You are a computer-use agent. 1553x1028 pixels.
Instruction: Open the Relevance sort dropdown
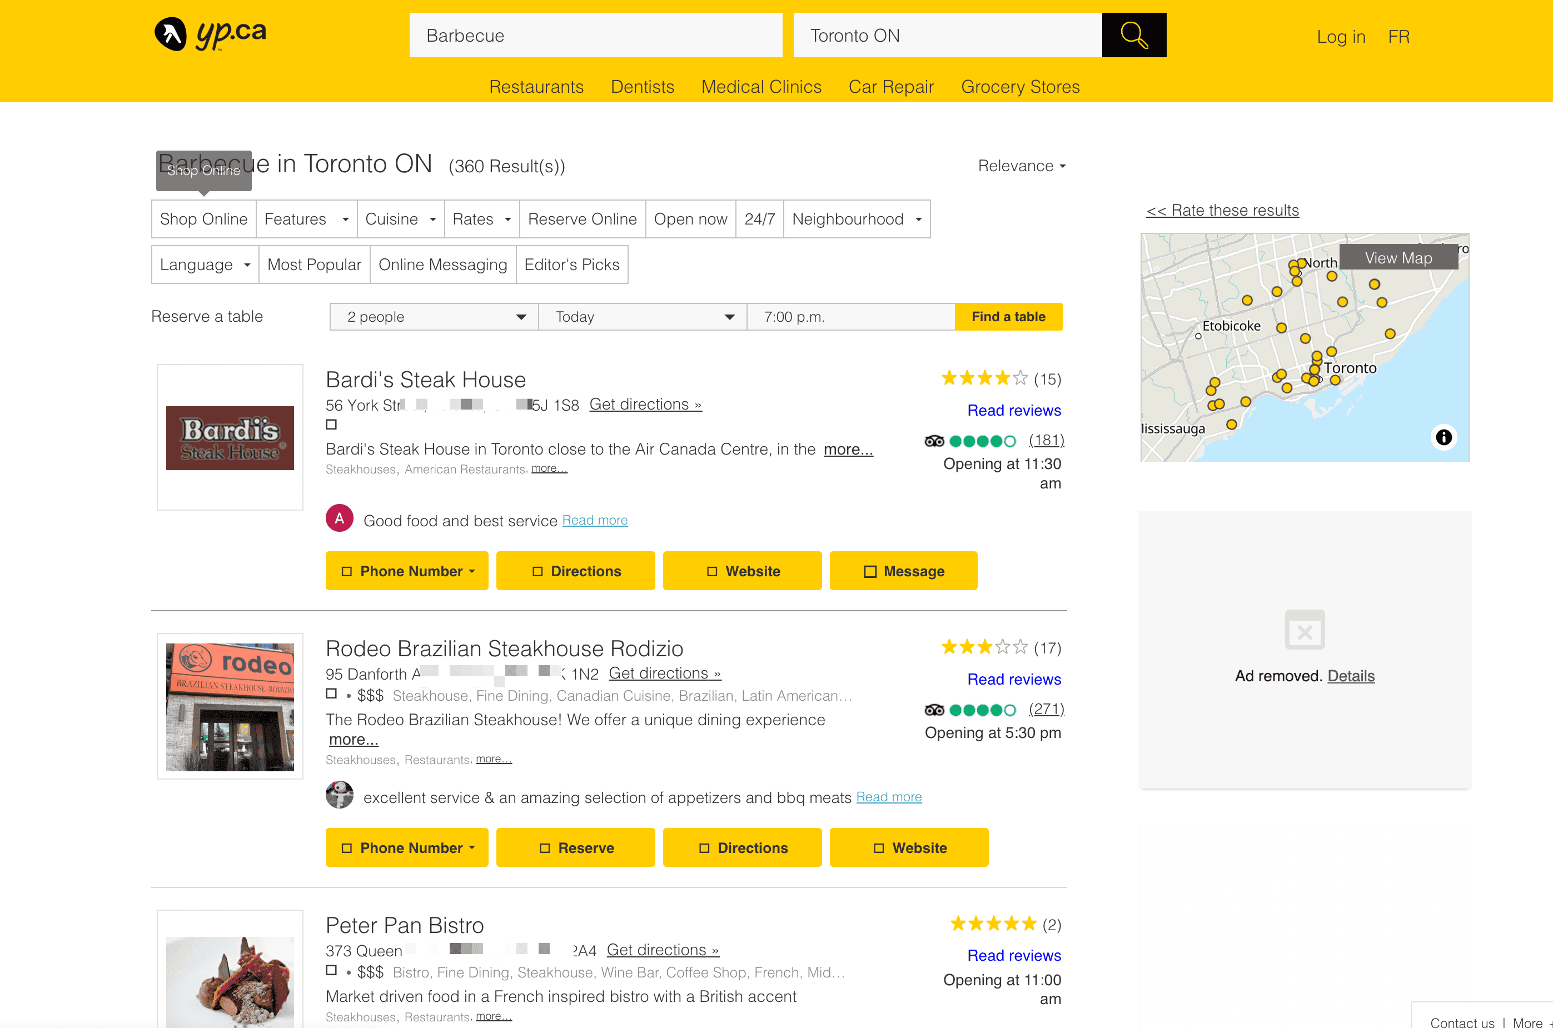(x=1021, y=166)
